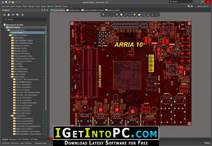The height and width of the screenshot is (146, 212).
Task: Collapse the Power.SchDoc node
Action: [x=10, y=77]
